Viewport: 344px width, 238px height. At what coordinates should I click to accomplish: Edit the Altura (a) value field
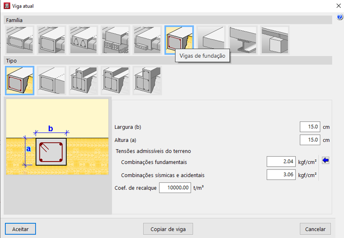pos(310,140)
